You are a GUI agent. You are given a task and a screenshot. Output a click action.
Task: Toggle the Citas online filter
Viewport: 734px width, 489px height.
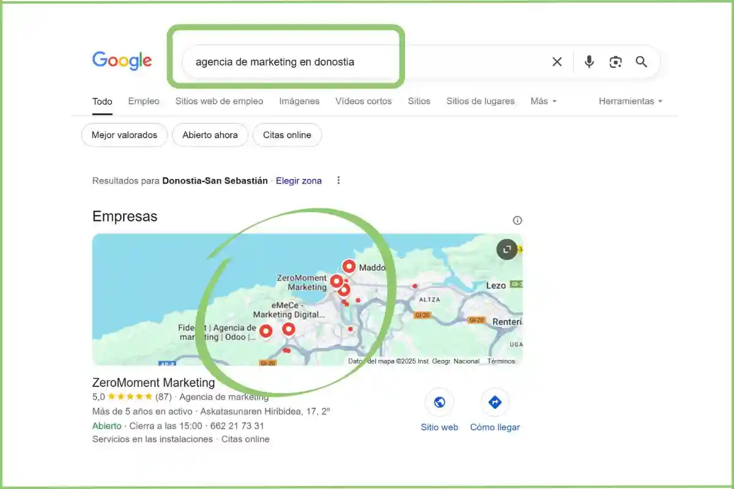pos(287,134)
